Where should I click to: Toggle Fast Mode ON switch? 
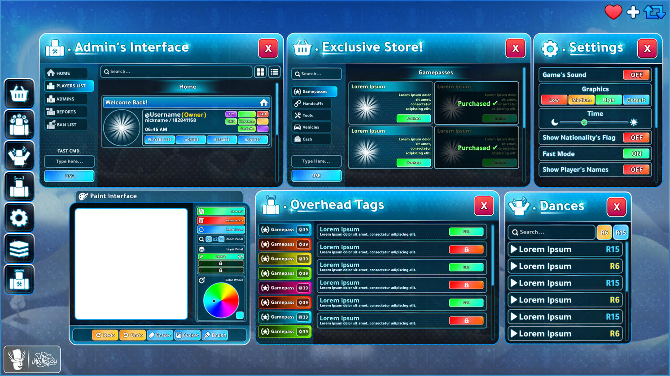pos(636,154)
